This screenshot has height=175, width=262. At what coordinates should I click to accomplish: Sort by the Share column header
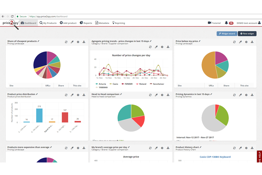coord(61,86)
